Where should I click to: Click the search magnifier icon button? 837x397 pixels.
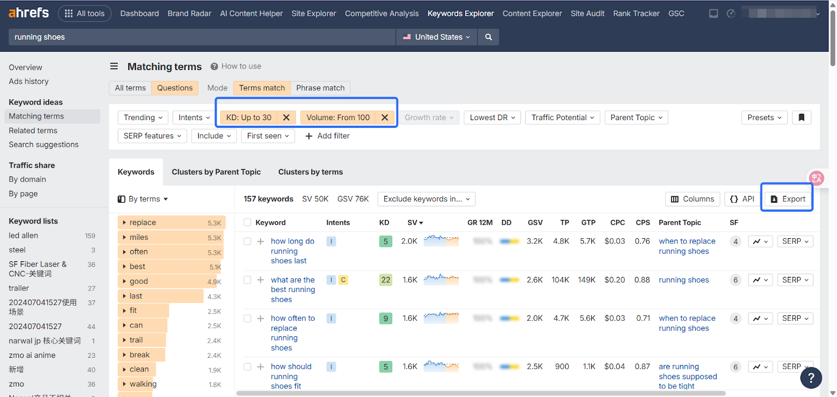[x=488, y=37]
